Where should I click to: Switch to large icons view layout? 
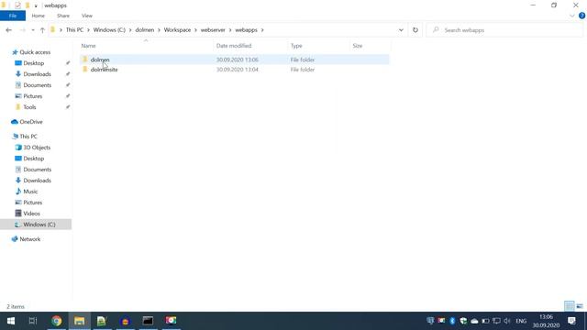point(580,306)
